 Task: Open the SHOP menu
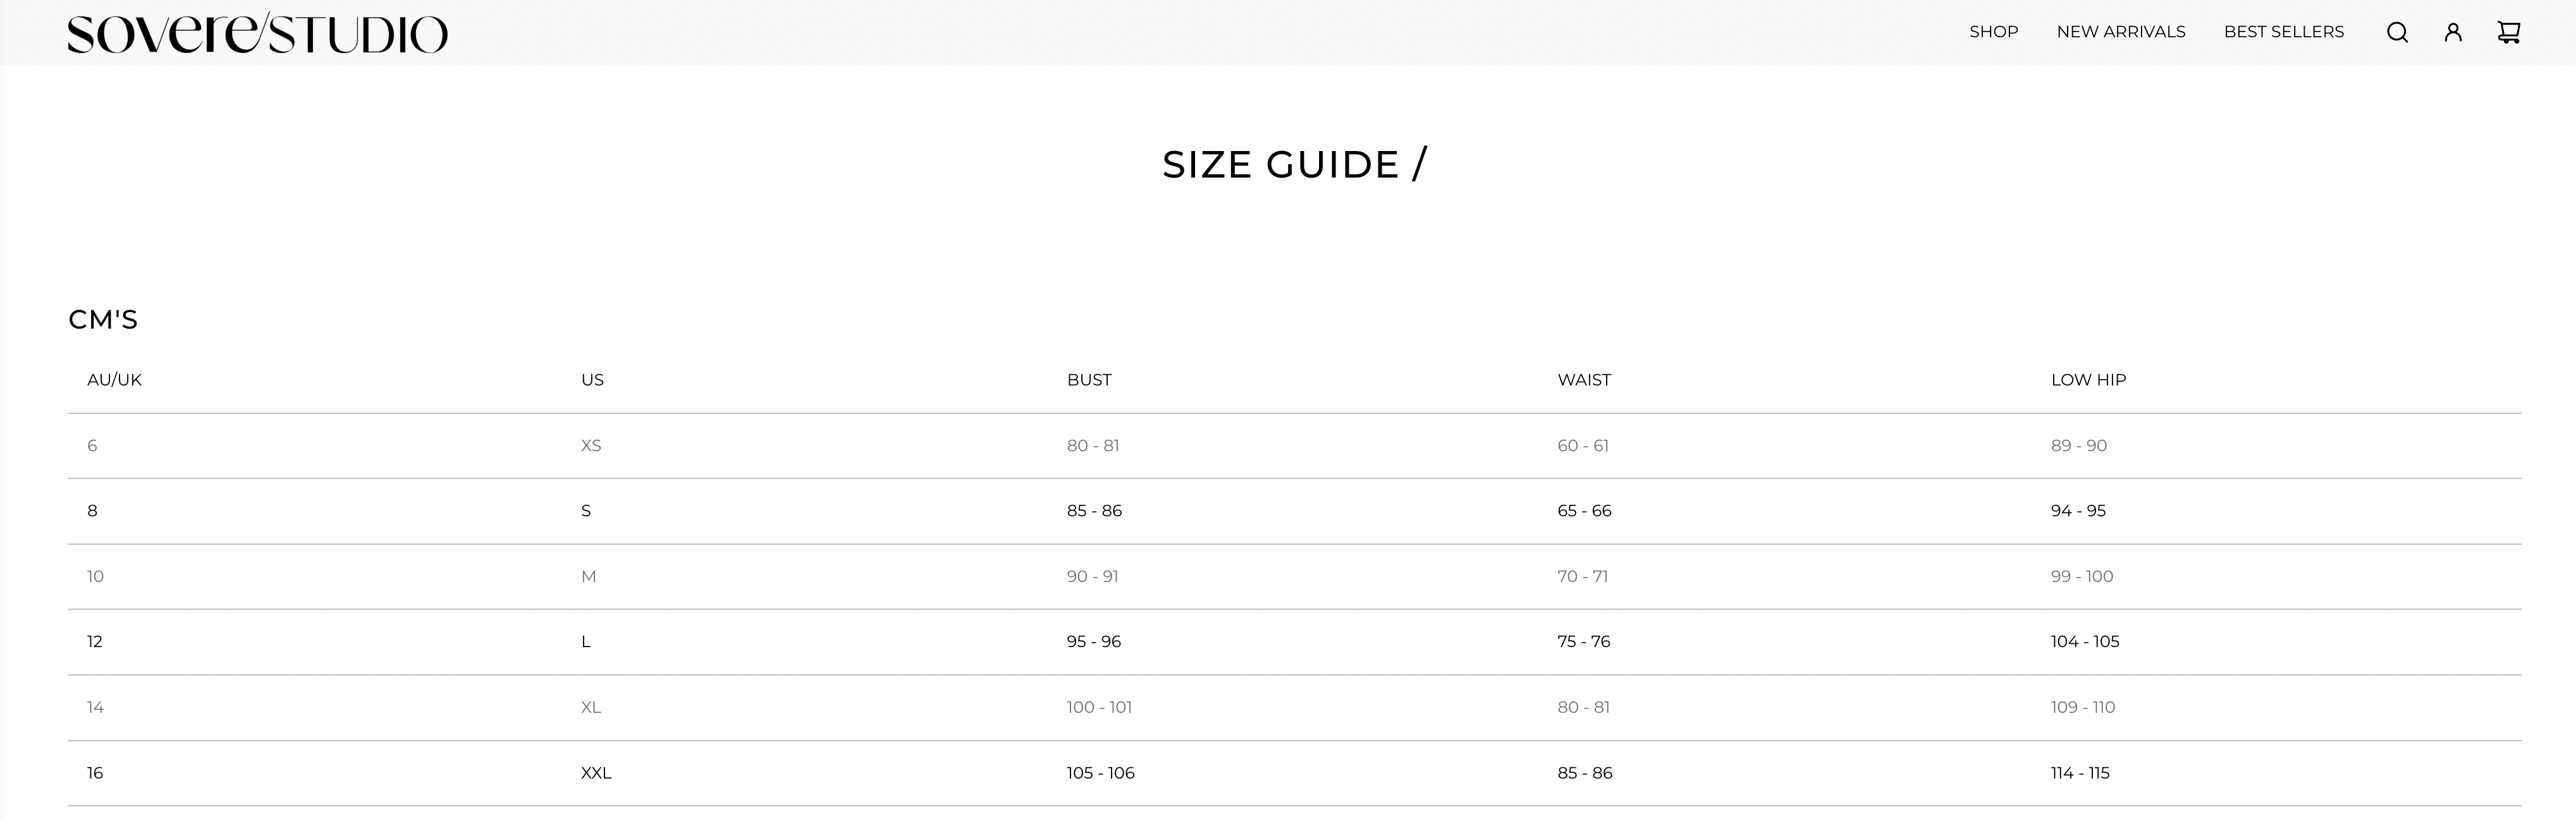point(1993,32)
